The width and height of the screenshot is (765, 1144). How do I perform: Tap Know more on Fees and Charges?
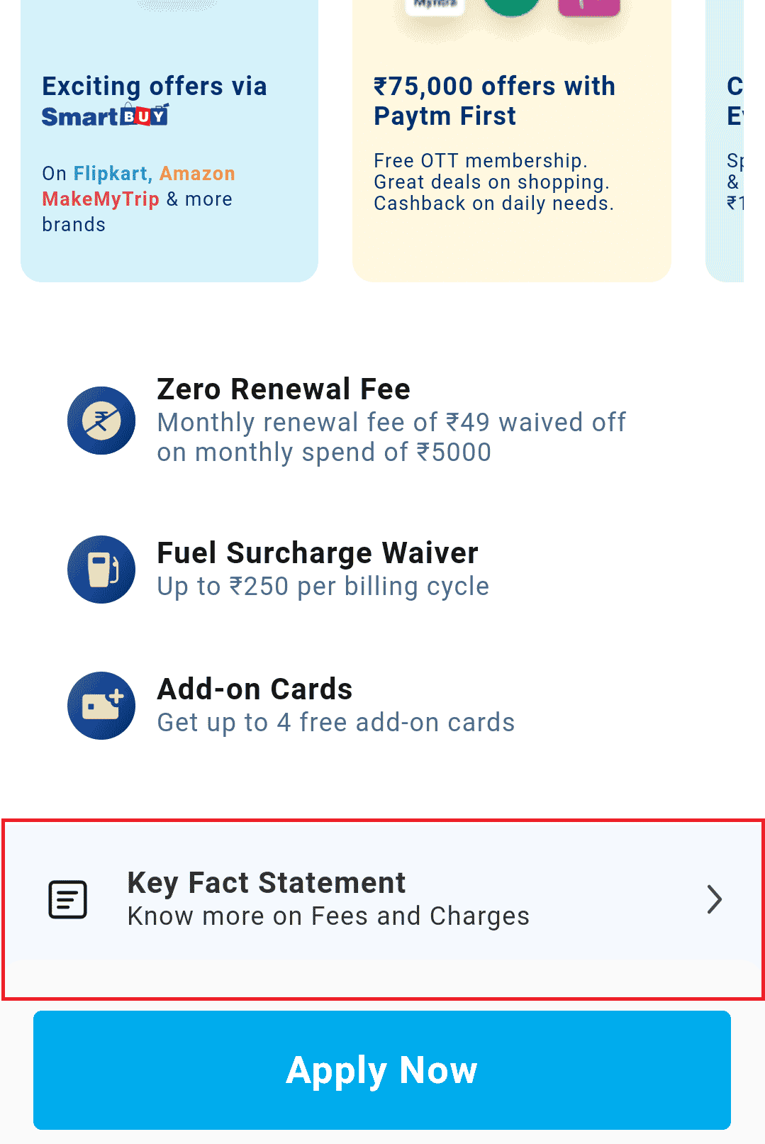click(x=328, y=916)
